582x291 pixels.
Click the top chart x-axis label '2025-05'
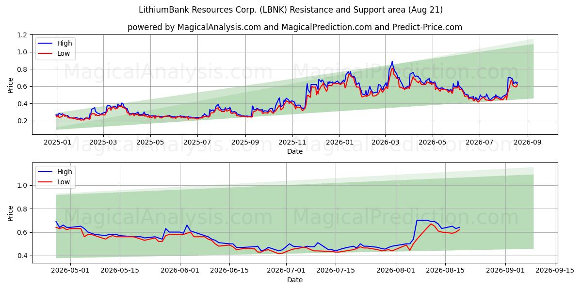(150, 143)
